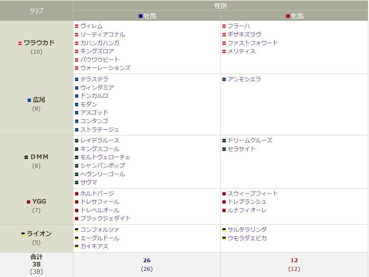369x277 pixels.
Task: Click the yellow icon beside エーグルドール
Action: (76, 238)
